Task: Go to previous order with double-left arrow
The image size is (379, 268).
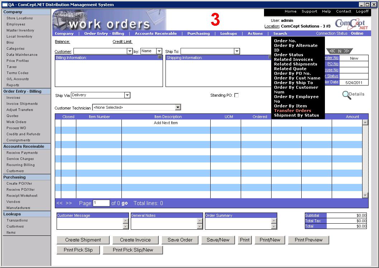Action: click(332, 51)
